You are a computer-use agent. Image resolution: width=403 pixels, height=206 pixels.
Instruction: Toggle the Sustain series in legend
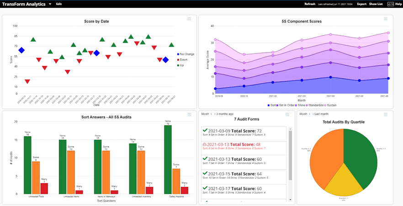[x=331, y=105]
